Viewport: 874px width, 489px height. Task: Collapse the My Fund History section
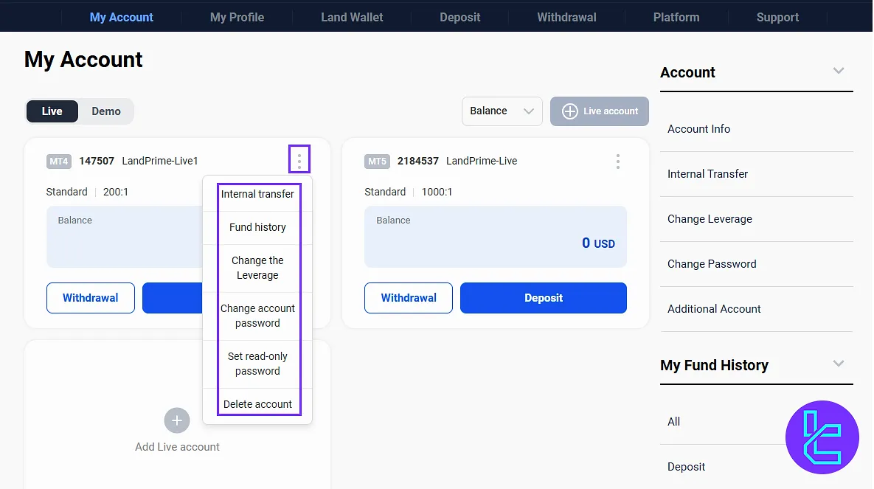[x=838, y=364]
